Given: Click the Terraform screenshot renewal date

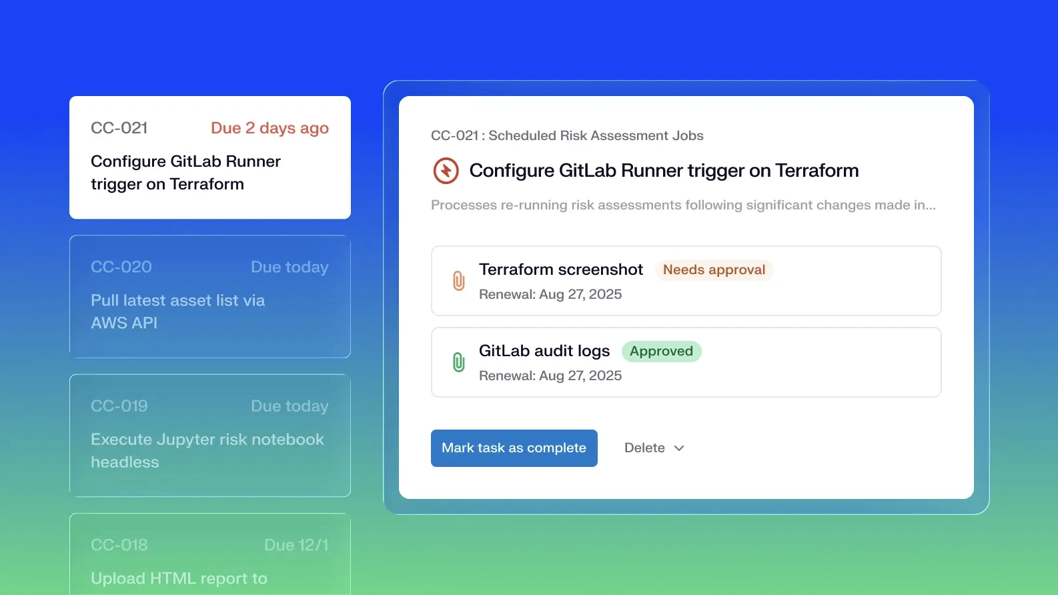Looking at the screenshot, I should coord(550,294).
